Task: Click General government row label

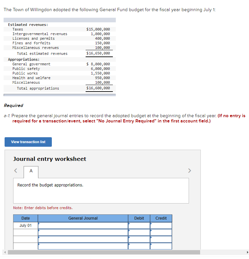Action: point(31,64)
